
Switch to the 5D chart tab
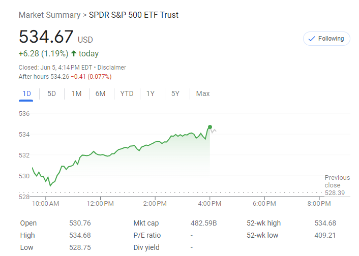click(x=51, y=93)
